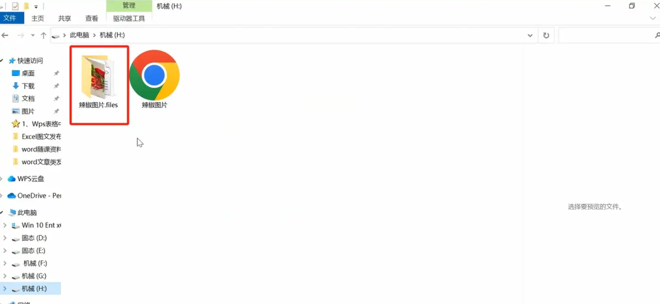
Task: Open recent locations dropdown arrow
Action: point(33,35)
